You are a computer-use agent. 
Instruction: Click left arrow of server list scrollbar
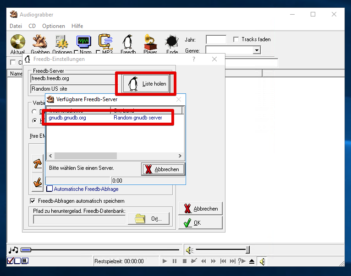[x=50, y=156]
